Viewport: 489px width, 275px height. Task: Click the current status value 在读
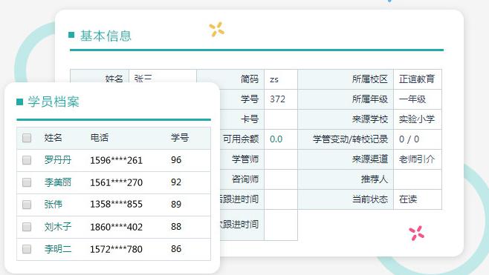pos(408,199)
